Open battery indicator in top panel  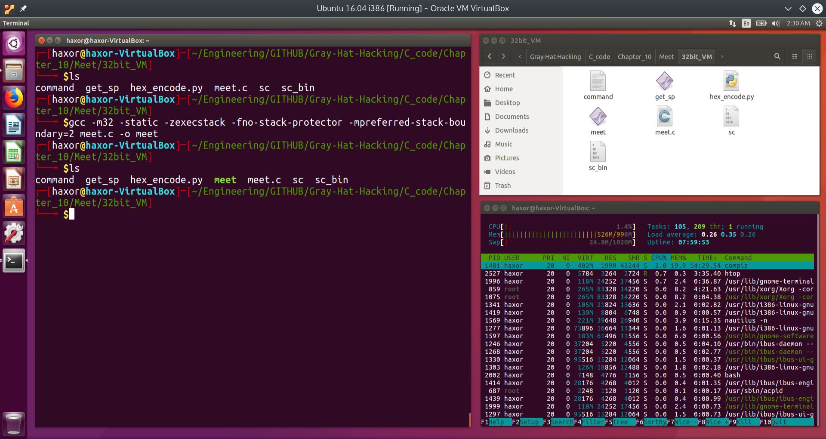(761, 23)
